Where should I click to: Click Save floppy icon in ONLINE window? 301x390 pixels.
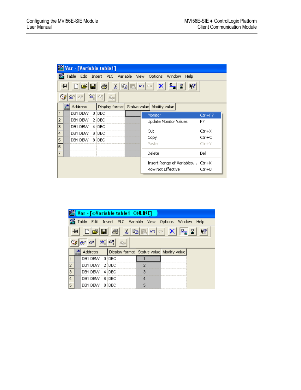[104, 231]
